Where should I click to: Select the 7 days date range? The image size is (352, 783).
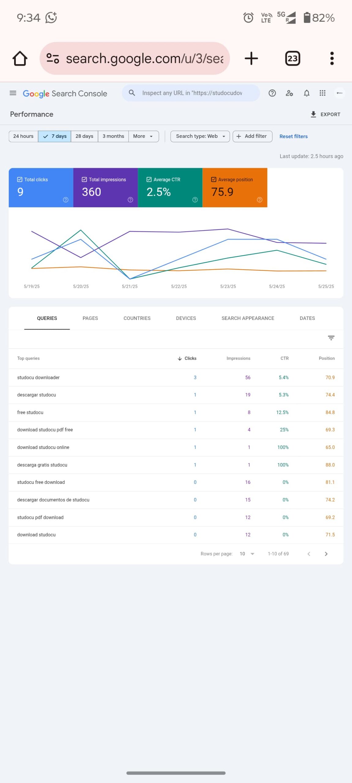tap(55, 136)
